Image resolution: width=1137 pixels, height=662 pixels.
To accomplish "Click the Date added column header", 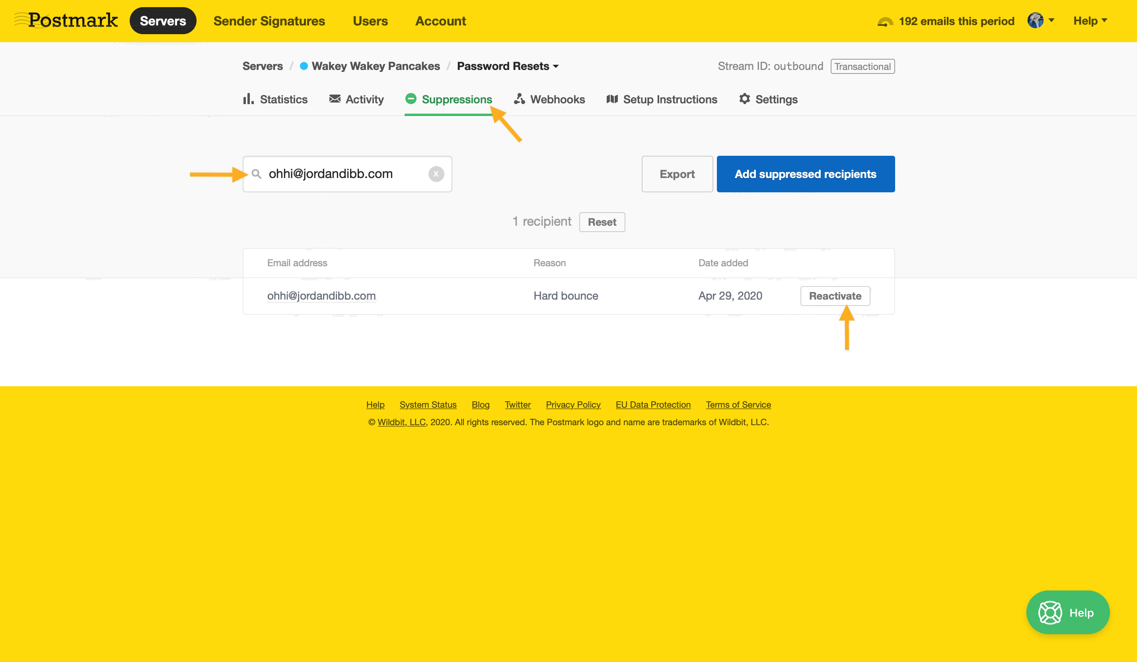I will pyautogui.click(x=723, y=263).
